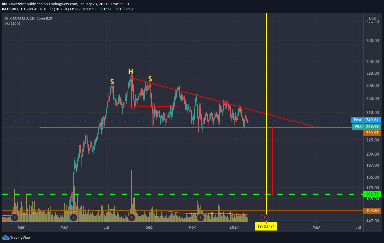Screen dimensions: 384x243
Task: Click the green 168.76 price label
Action: pyautogui.click(x=372, y=194)
